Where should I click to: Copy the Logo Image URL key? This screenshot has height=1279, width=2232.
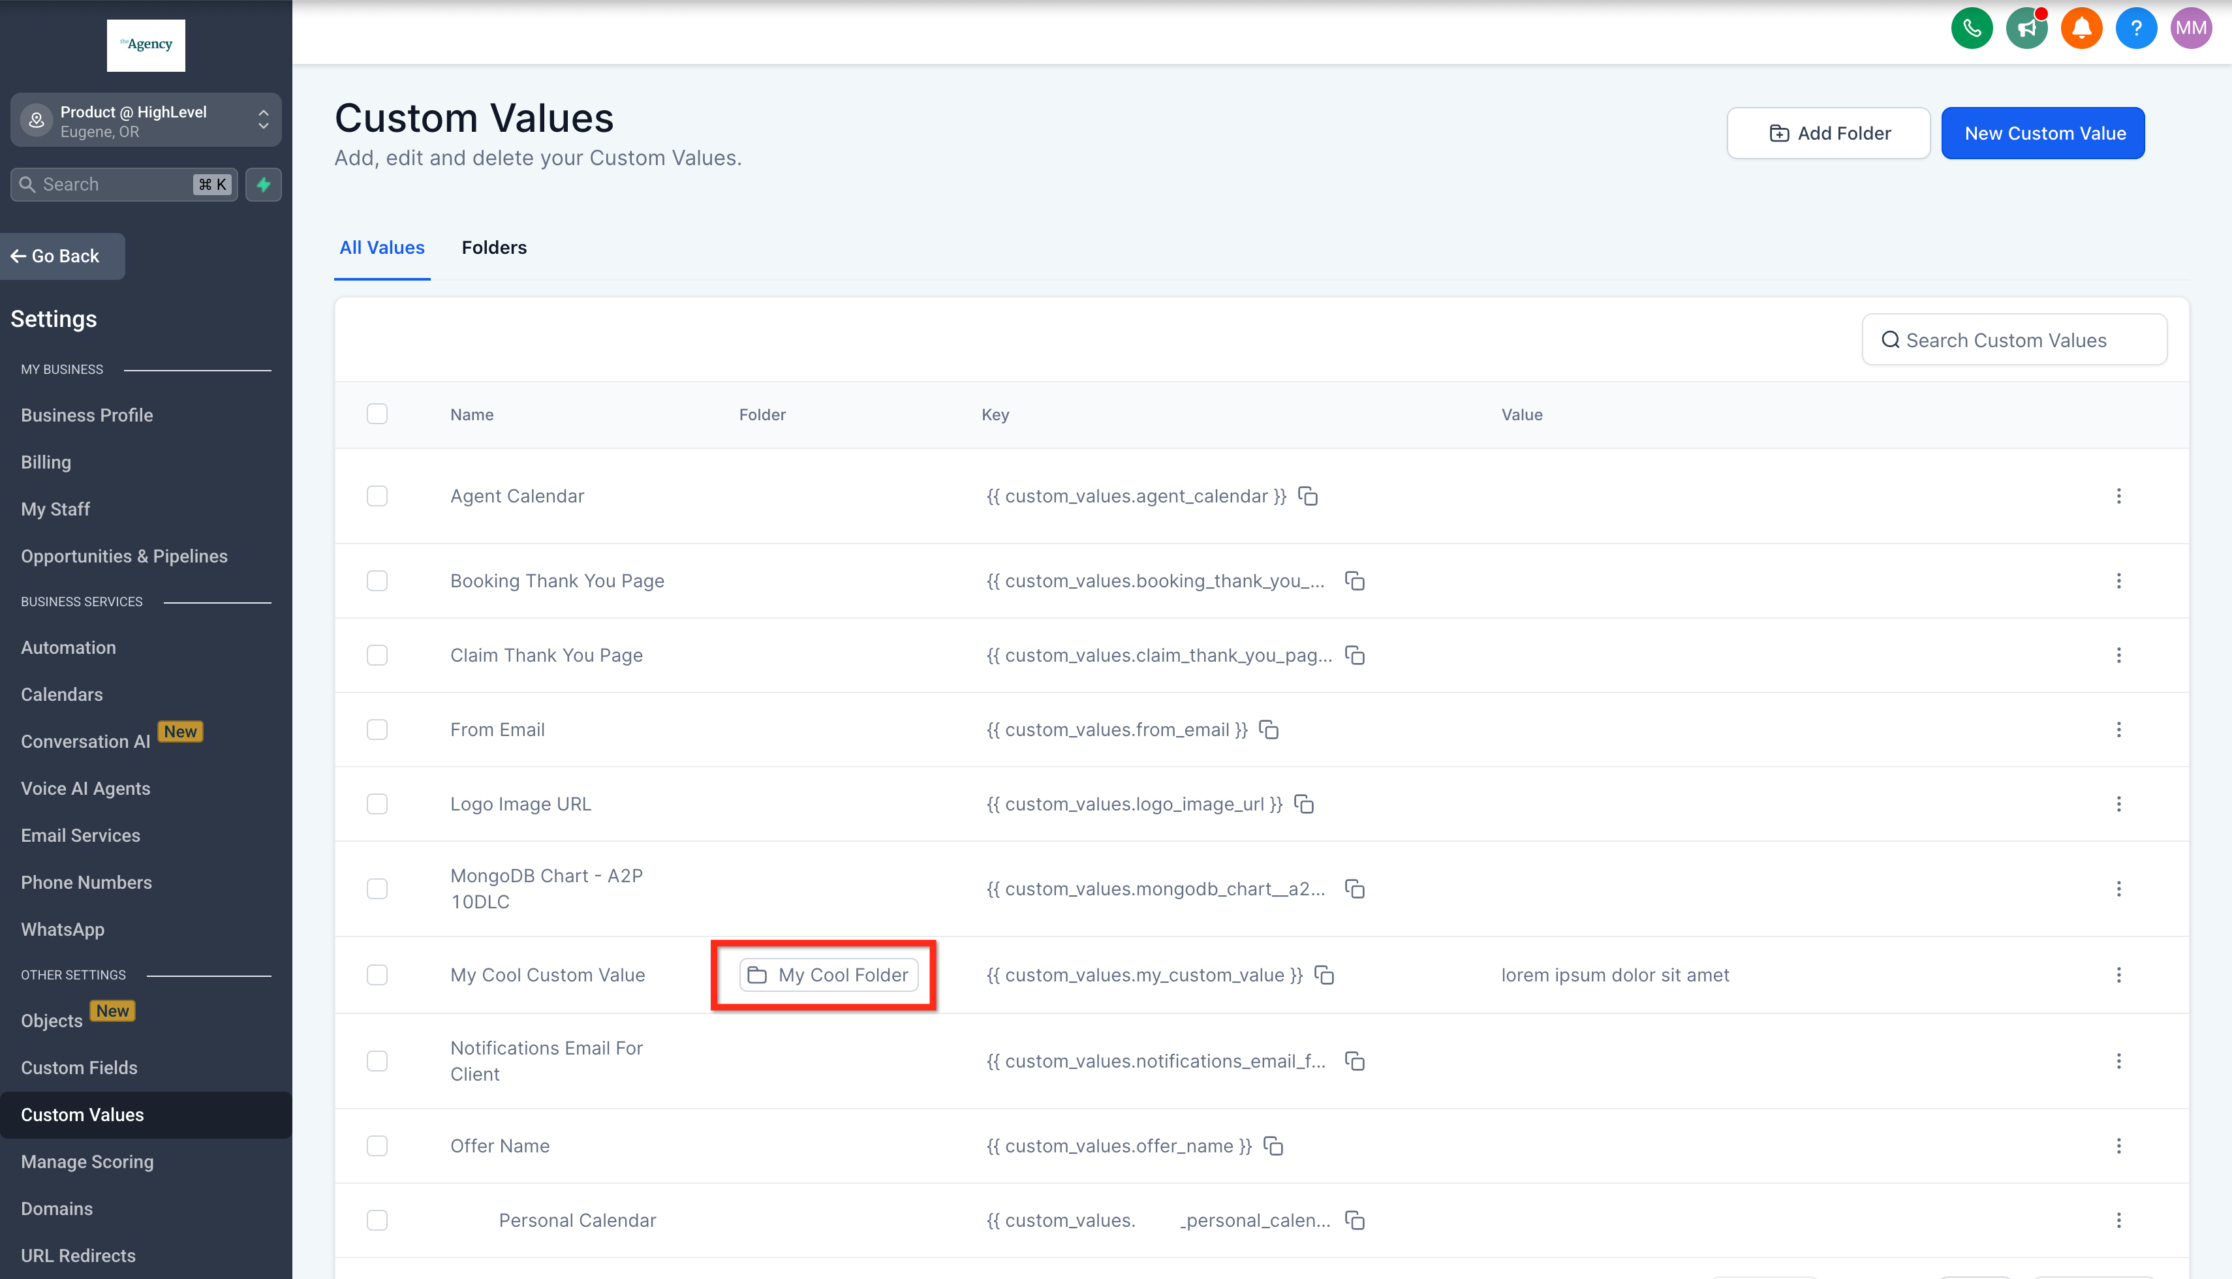1303,805
